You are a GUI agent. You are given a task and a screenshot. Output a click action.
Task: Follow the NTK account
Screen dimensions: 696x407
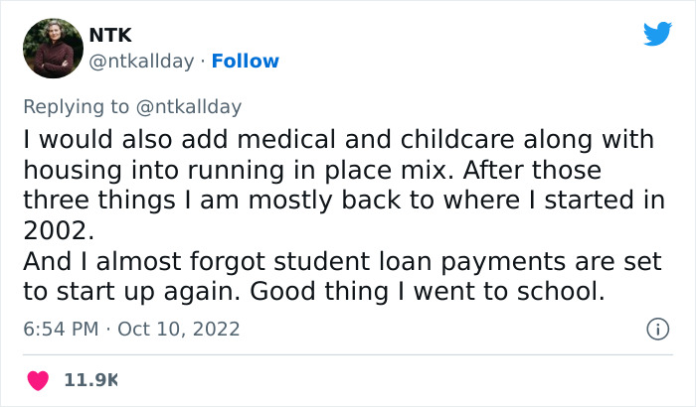pos(245,62)
